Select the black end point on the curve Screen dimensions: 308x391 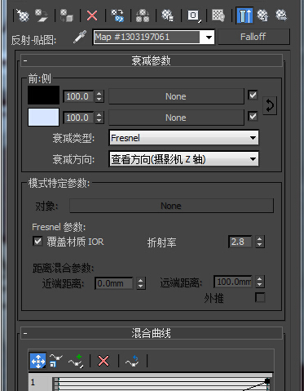click(x=267, y=380)
